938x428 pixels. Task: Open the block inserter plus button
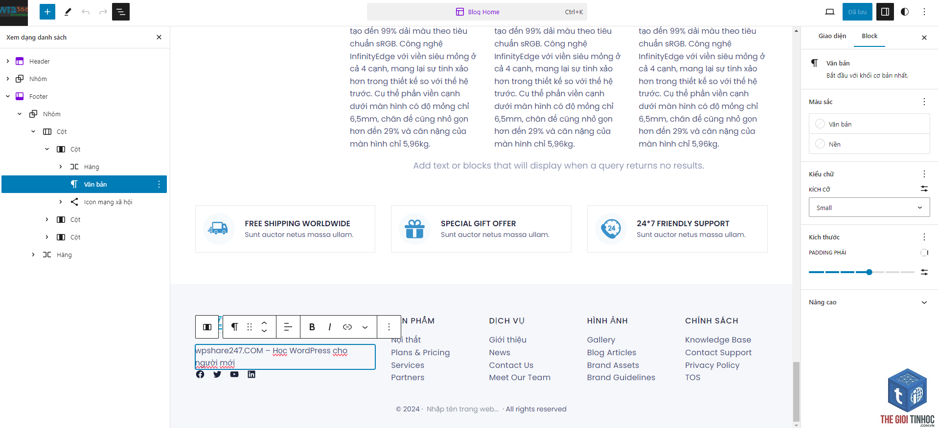click(47, 12)
